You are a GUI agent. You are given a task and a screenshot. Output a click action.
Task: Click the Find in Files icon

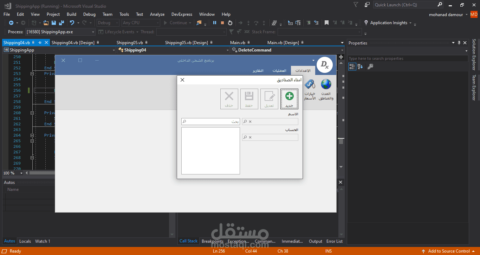(199, 23)
